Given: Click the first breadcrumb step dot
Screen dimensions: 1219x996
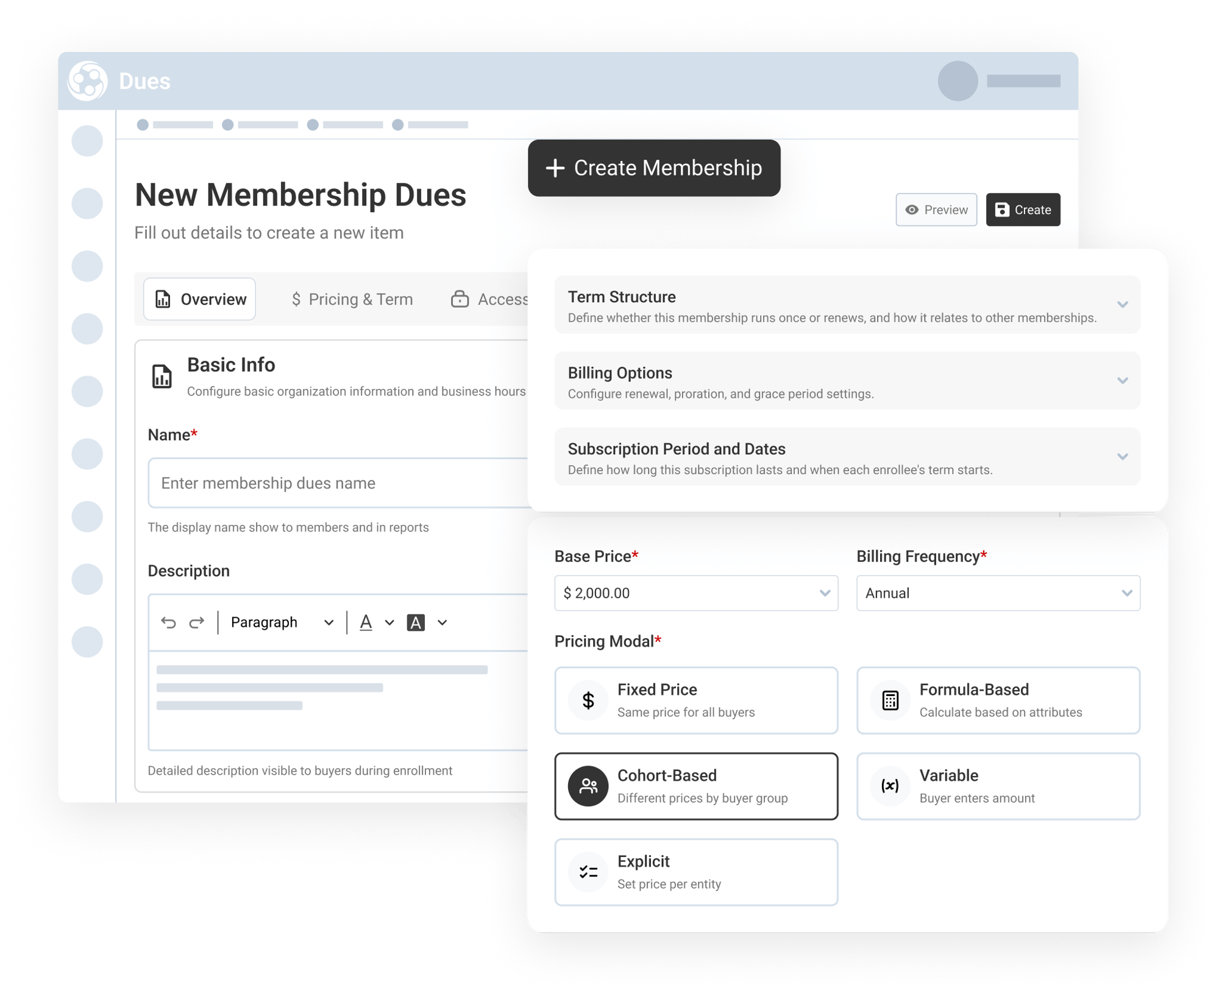Looking at the screenshot, I should (x=143, y=125).
